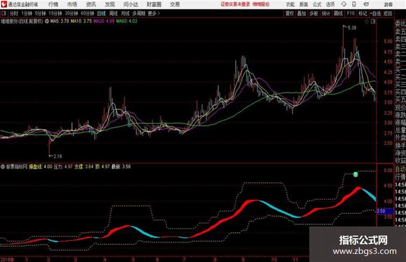Open the 市场 menu

coord(72,4)
